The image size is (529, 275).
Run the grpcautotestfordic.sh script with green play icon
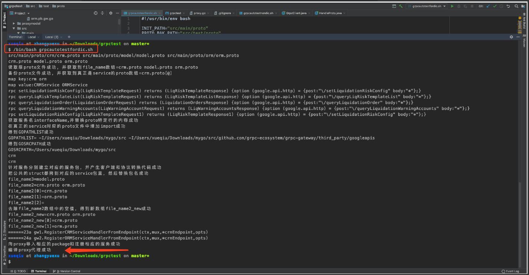click(452, 6)
